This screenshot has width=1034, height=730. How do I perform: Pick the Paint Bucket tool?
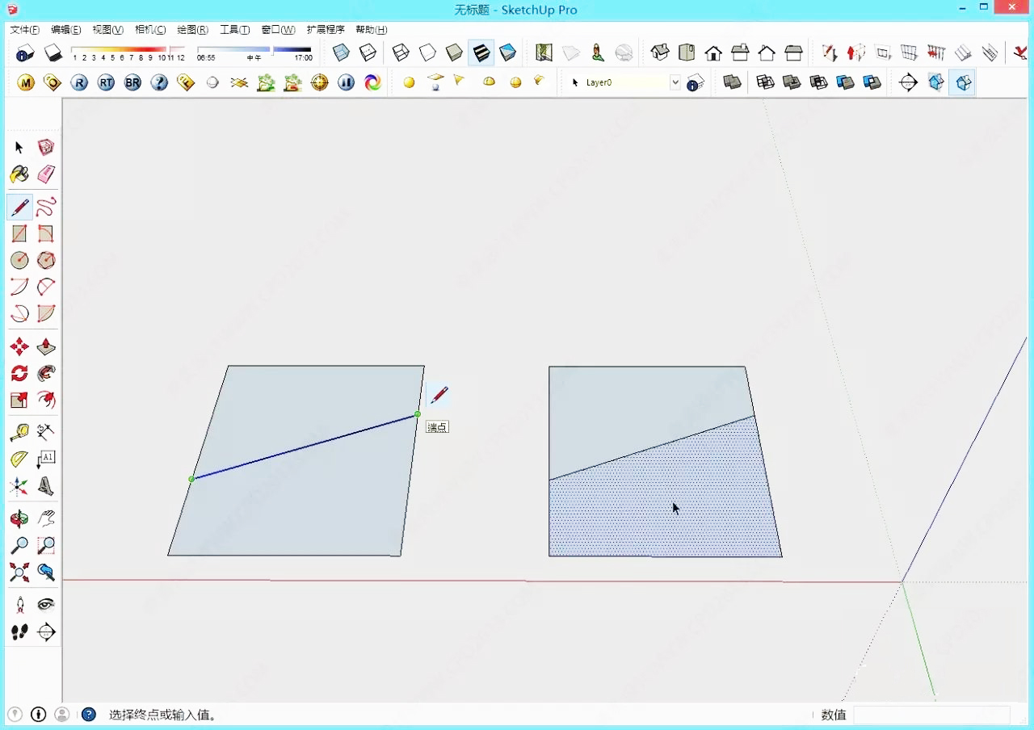pos(19,174)
